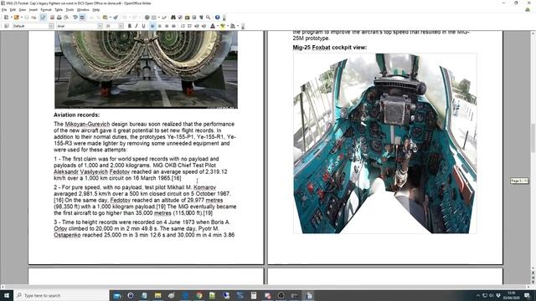
Task: Click the OpenOffice Help question mark
Action: click(x=218, y=17)
